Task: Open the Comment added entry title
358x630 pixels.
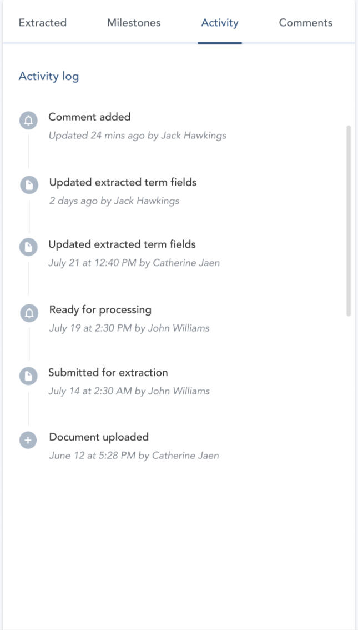Action: pyautogui.click(x=89, y=117)
